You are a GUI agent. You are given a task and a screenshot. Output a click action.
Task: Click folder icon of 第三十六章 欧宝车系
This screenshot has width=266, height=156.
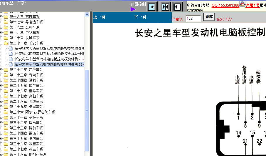[6, 144]
